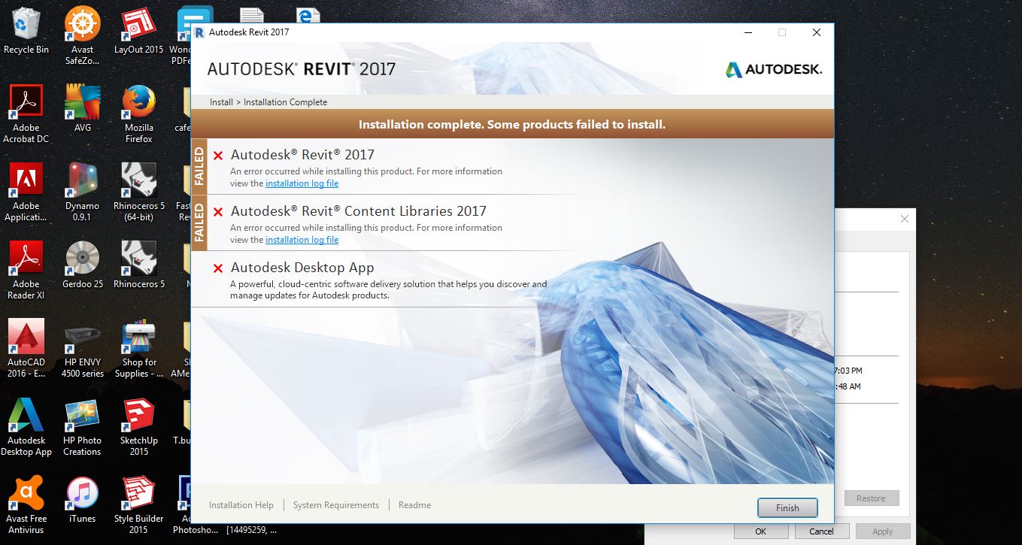View System Requirements link

coord(336,505)
